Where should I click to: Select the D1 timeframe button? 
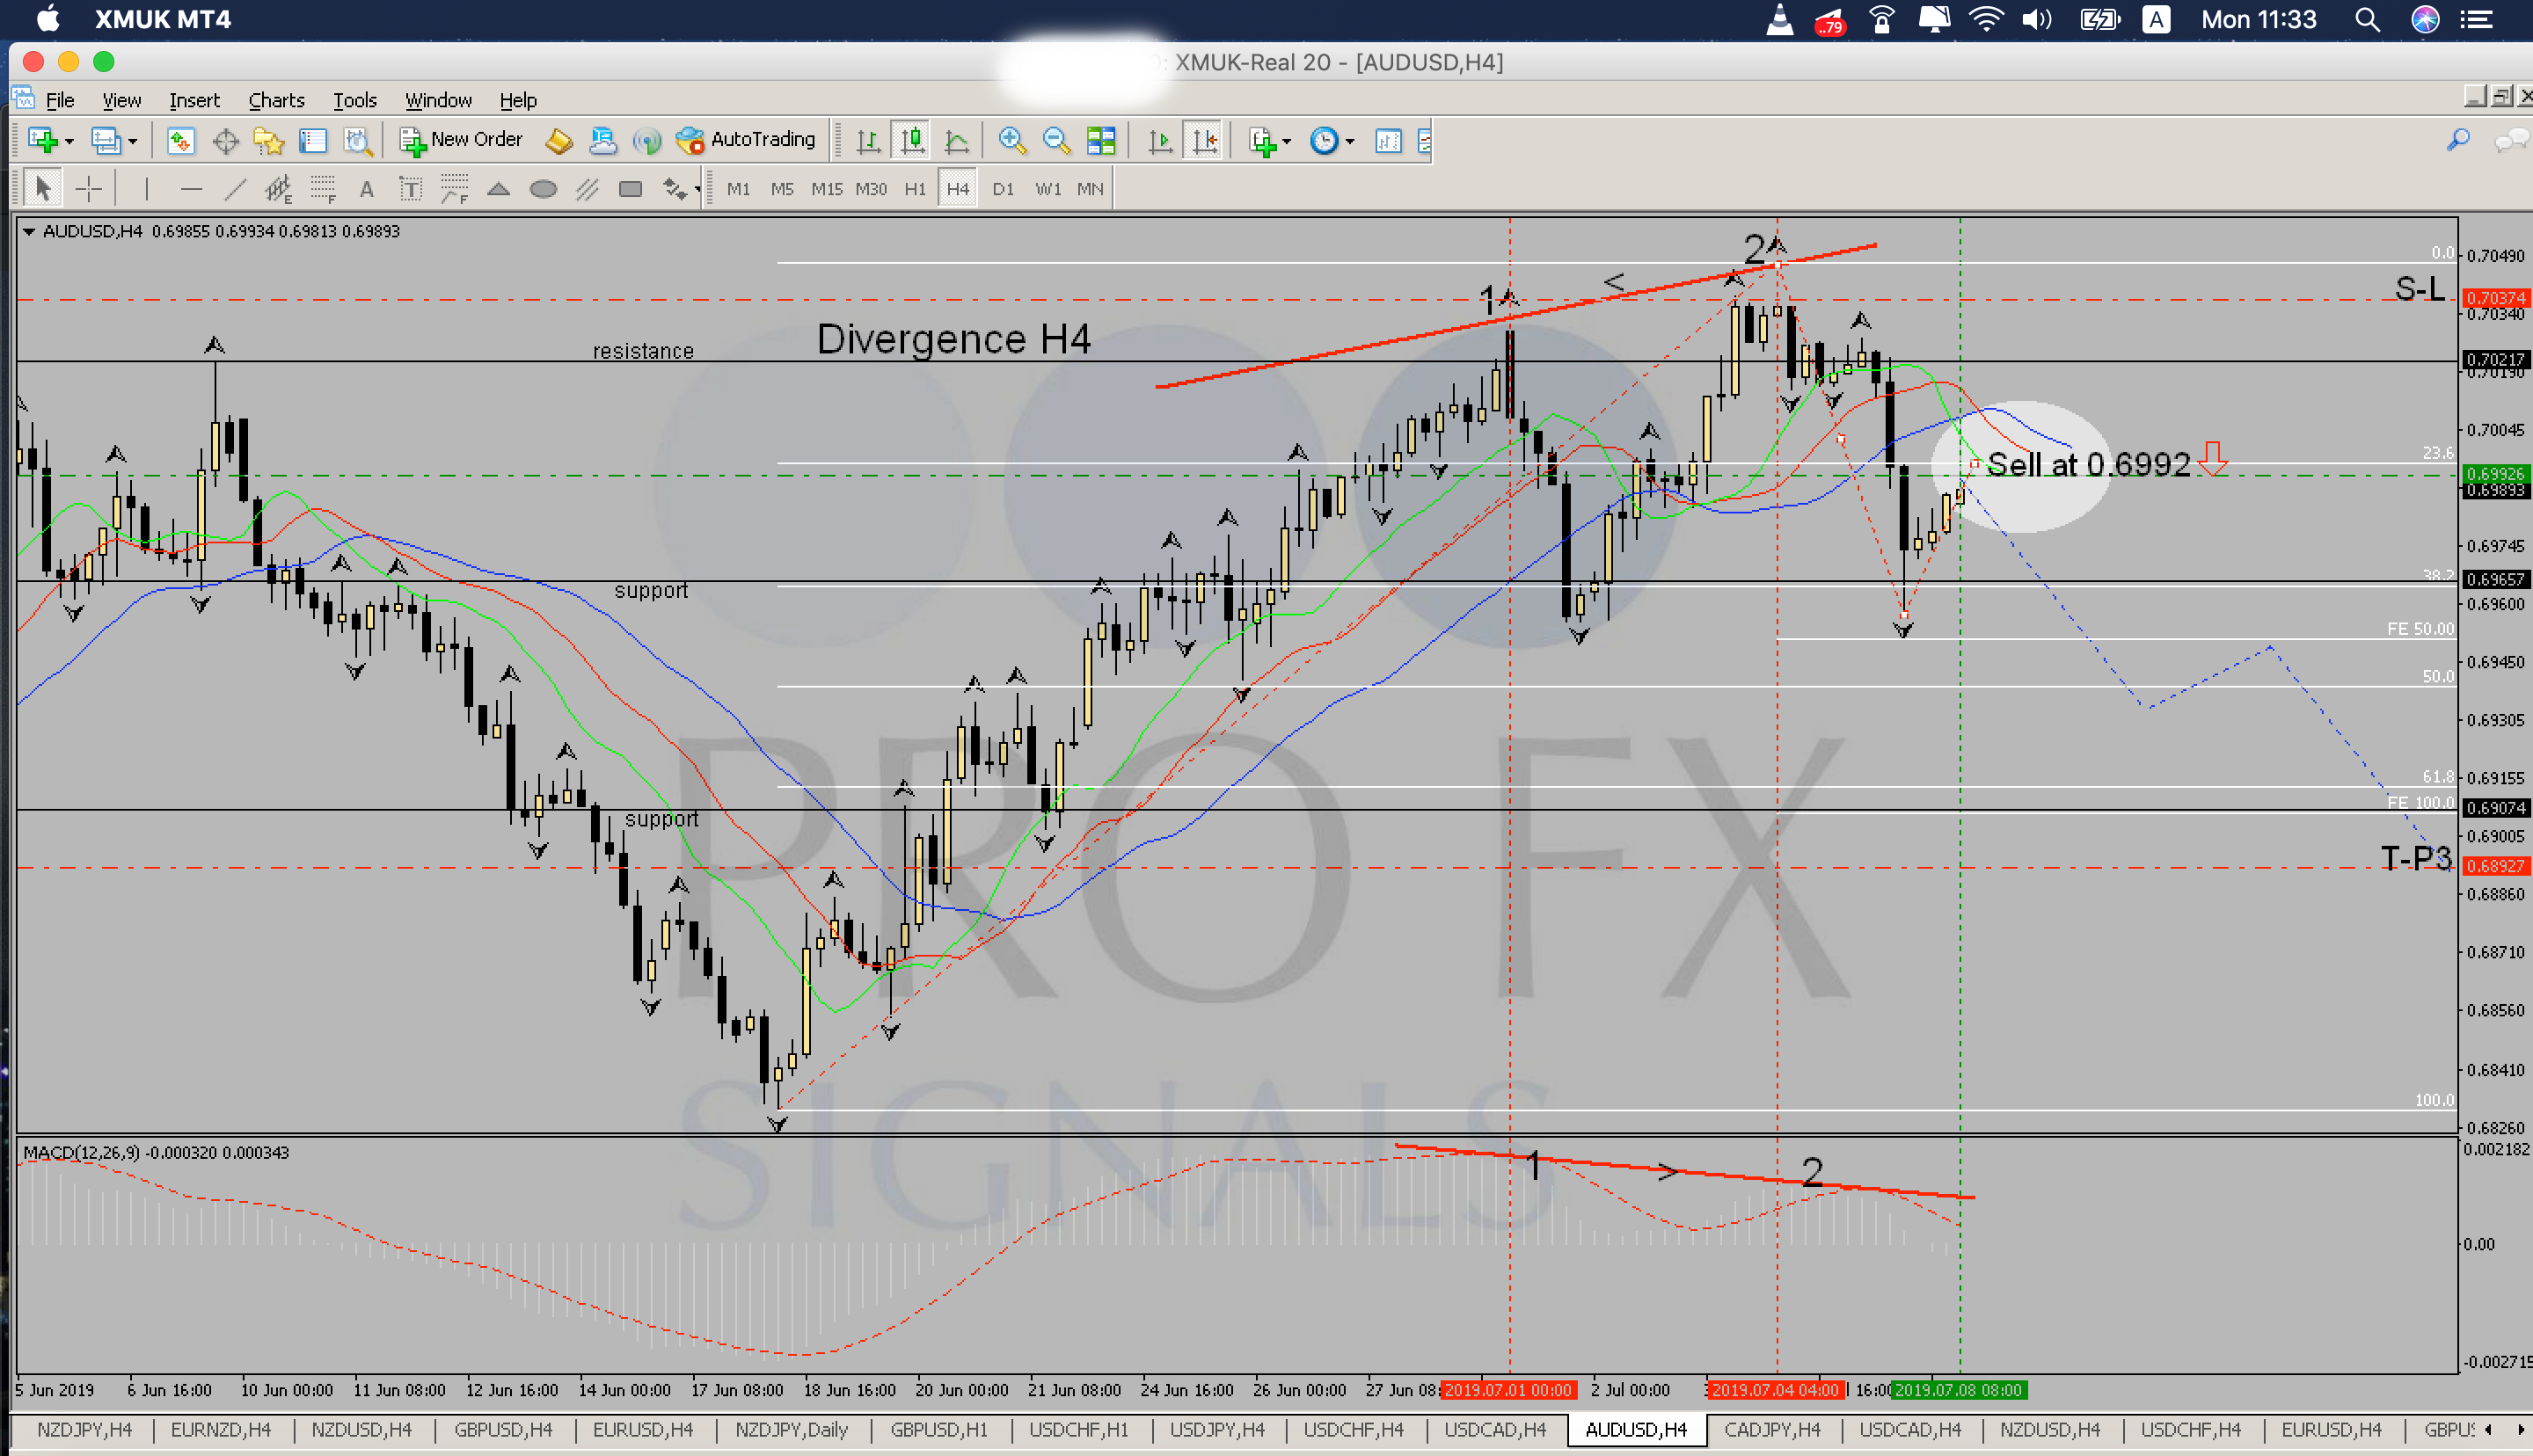[1003, 189]
